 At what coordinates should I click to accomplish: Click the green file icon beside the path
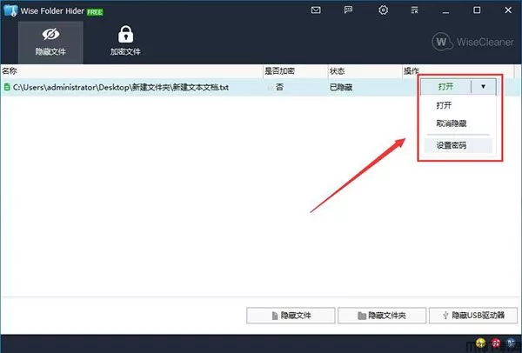pyautogui.click(x=7, y=88)
